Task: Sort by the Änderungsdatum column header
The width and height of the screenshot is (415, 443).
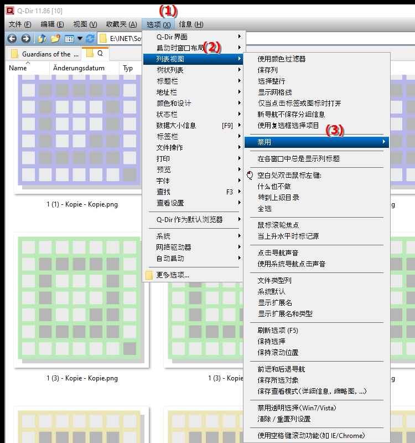Action: [84, 68]
